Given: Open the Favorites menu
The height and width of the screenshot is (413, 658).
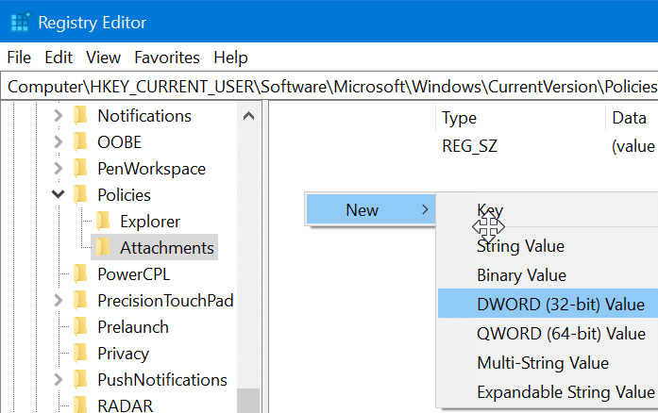Looking at the screenshot, I should 166,57.
